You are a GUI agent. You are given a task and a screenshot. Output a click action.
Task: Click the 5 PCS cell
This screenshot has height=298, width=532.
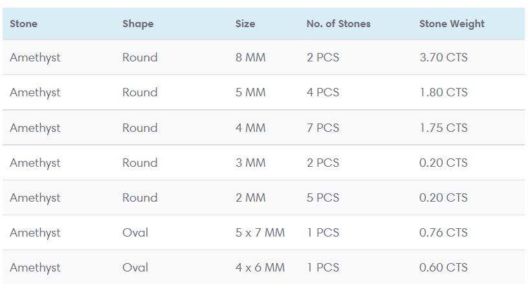pos(323,198)
